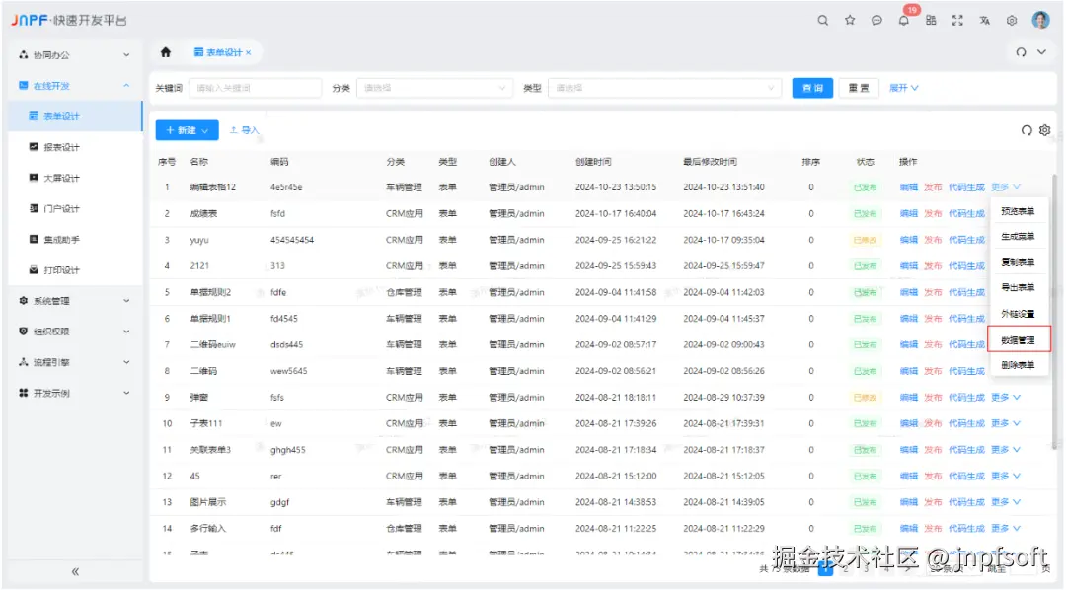Choose 数据管理 from the context menu

(x=1018, y=339)
